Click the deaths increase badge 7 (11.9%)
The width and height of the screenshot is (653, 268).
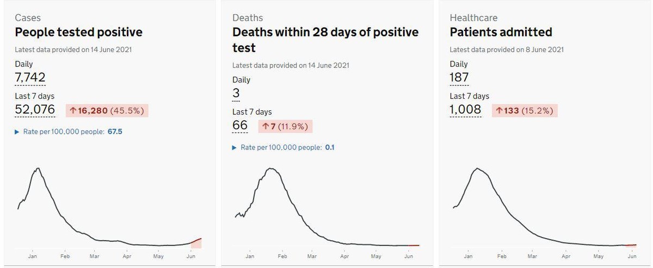click(285, 127)
